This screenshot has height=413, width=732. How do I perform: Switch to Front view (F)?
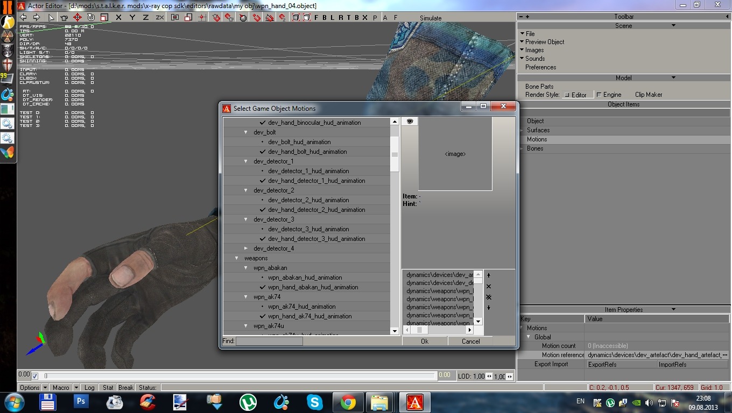coord(316,17)
